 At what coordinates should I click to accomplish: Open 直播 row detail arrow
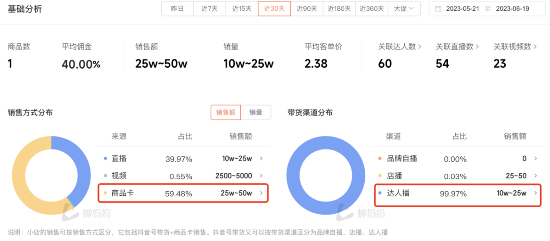pos(261,159)
